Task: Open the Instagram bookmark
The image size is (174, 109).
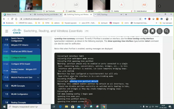Action: pos(116,23)
